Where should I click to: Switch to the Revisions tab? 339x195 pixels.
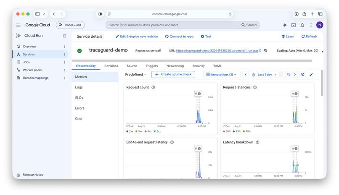(x=111, y=66)
